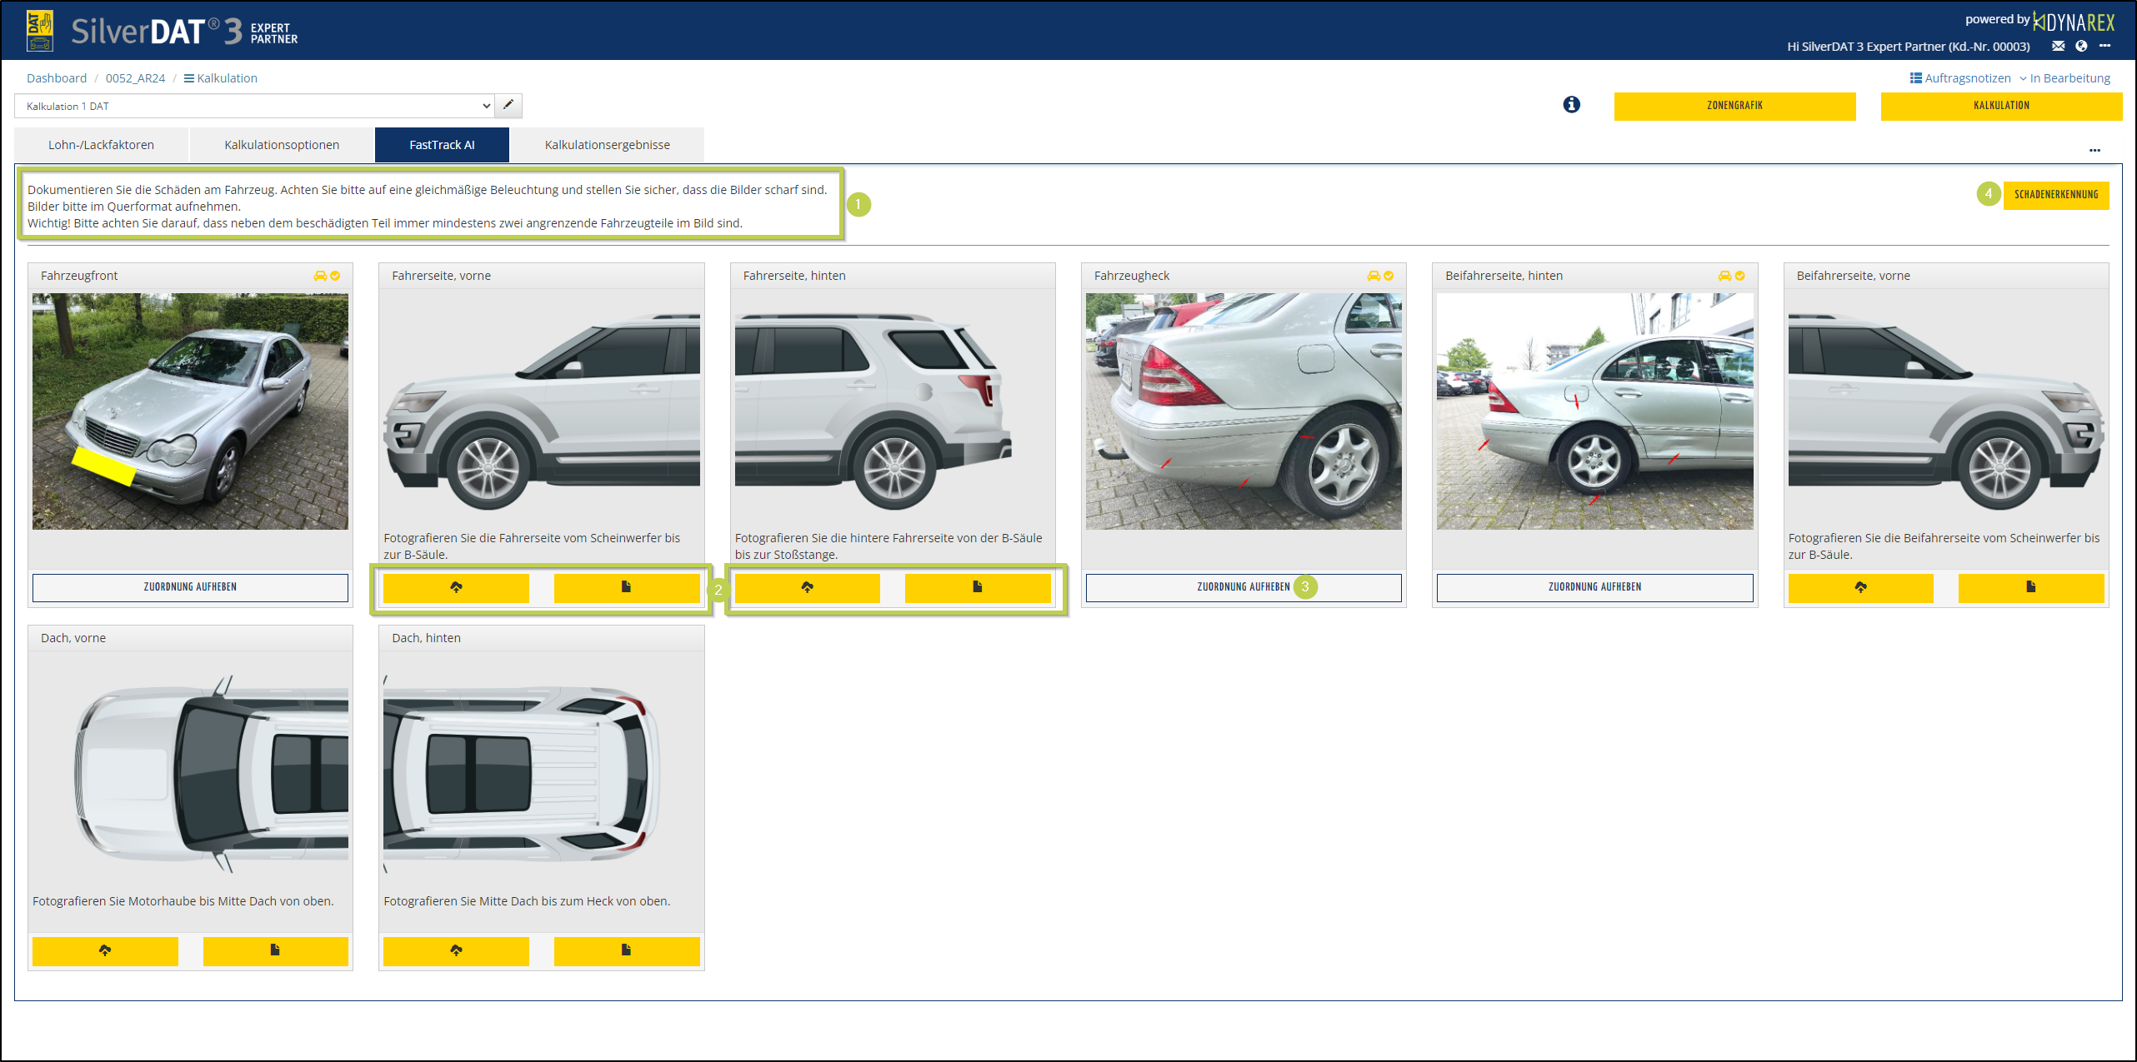Screen dimensions: 2137x1062
Task: Switch to the Kalkulationsergebnisse tab
Action: 607,145
